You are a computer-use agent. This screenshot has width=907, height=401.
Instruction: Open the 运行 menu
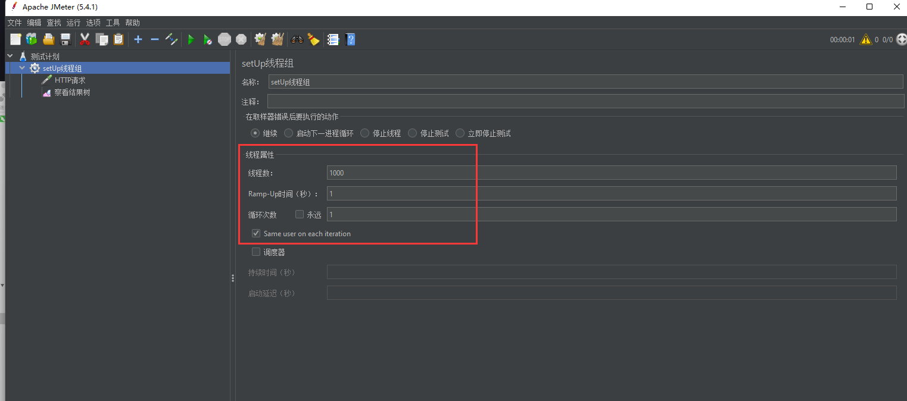click(73, 23)
